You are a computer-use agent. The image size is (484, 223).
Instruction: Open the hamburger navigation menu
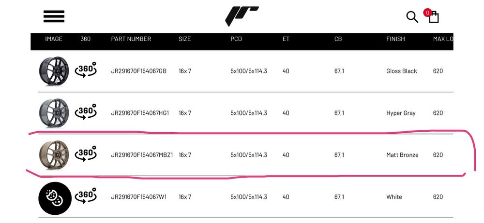[54, 16]
